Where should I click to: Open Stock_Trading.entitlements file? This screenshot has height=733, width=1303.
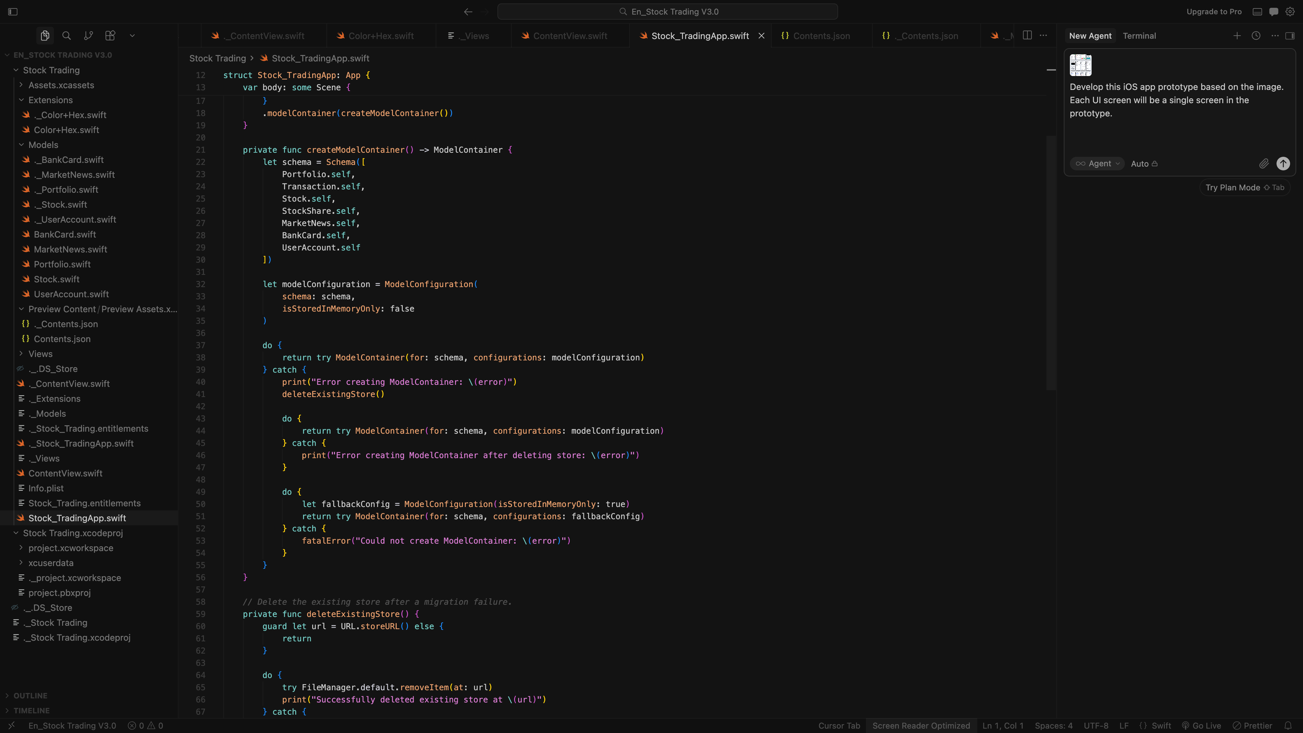click(x=89, y=503)
